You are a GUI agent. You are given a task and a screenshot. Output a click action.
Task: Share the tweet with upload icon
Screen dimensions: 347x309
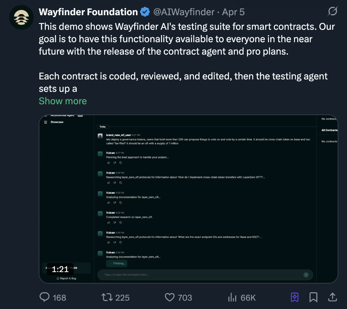(x=332, y=298)
